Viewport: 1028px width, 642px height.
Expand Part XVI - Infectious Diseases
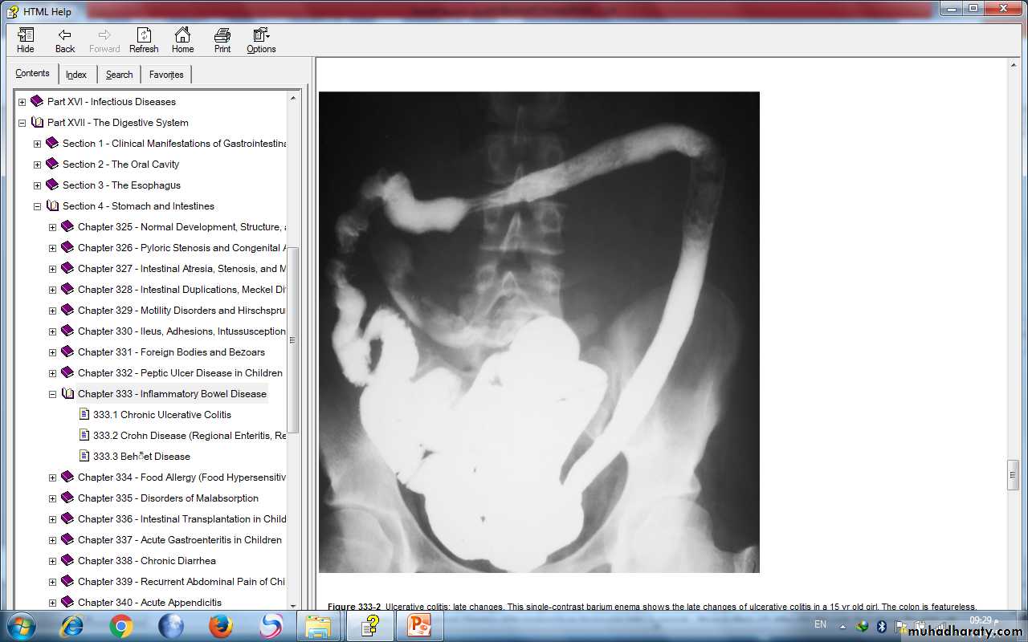tap(22, 102)
